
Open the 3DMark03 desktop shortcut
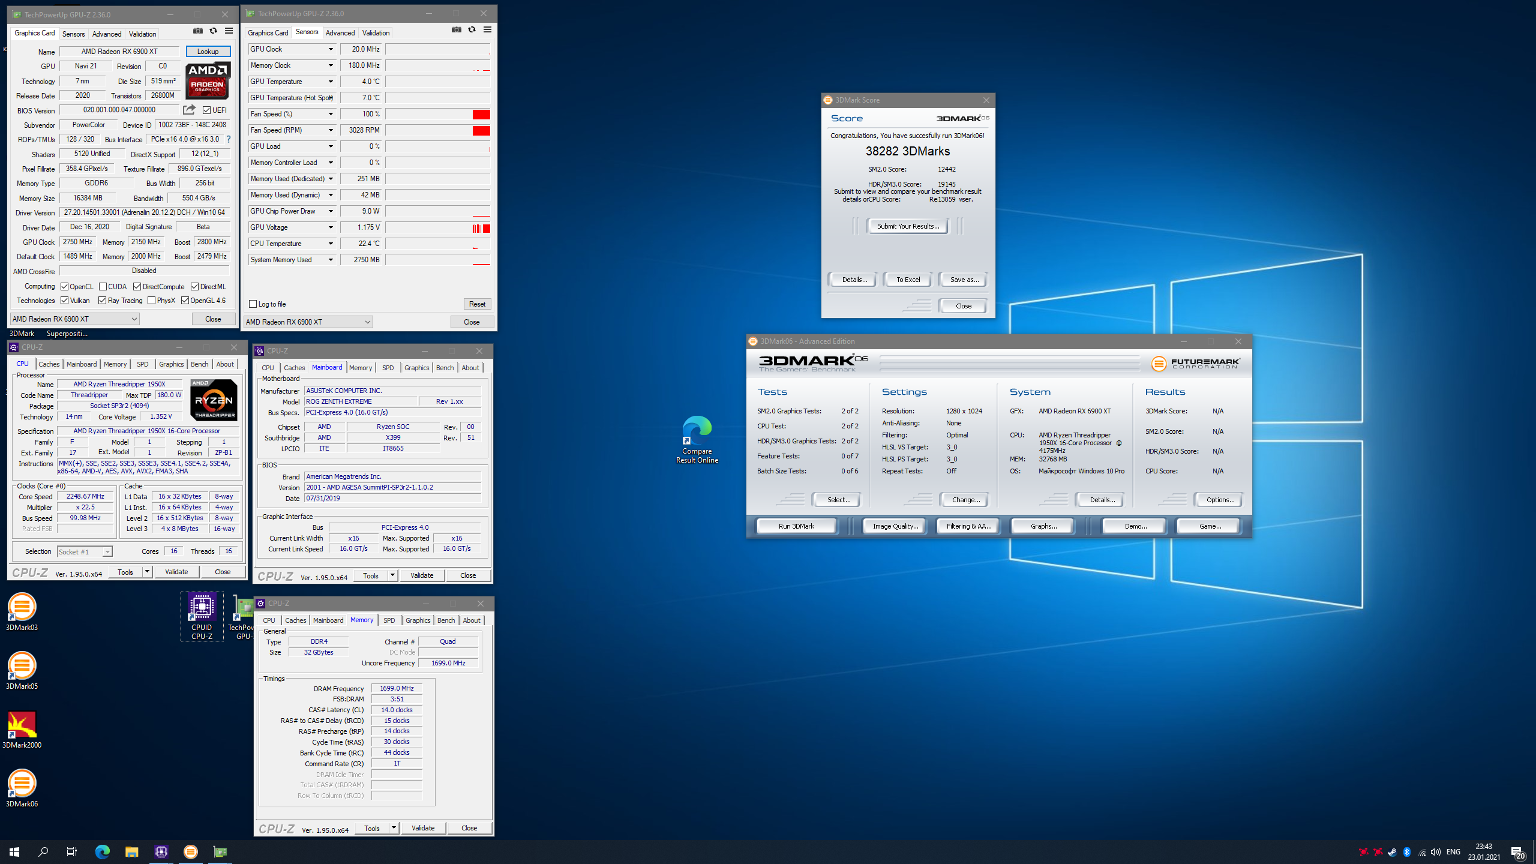22,613
